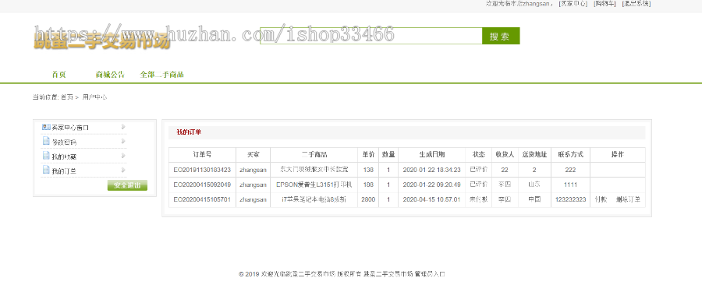Click the 状态 column header

pos(479,155)
